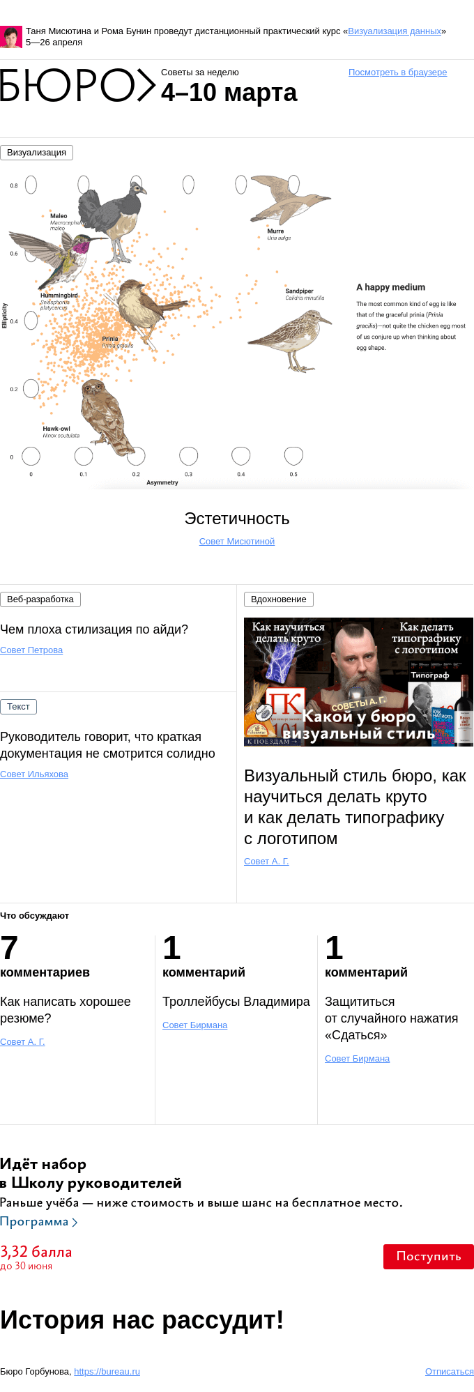This screenshot has width=474, height=1392.
Task: Open Совет Бирмана link under Сдаться
Action: [357, 1059]
